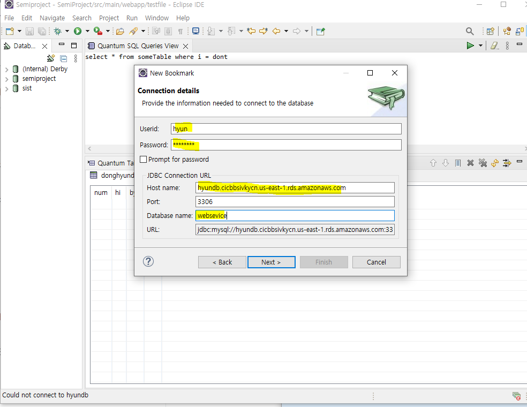527x407 pixels.
Task: Click the Open Perspective icon
Action: (491, 31)
